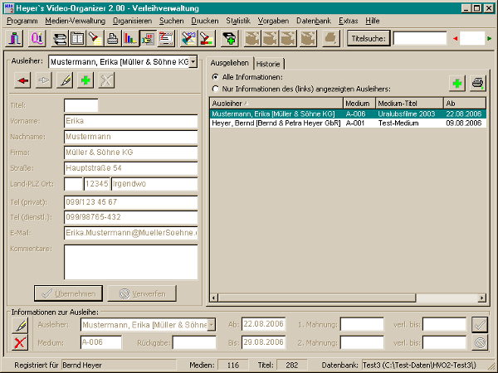Select 'Nur Informationen des angezeigten Ausleihers' option
This screenshot has height=373, width=498.
pyautogui.click(x=216, y=88)
